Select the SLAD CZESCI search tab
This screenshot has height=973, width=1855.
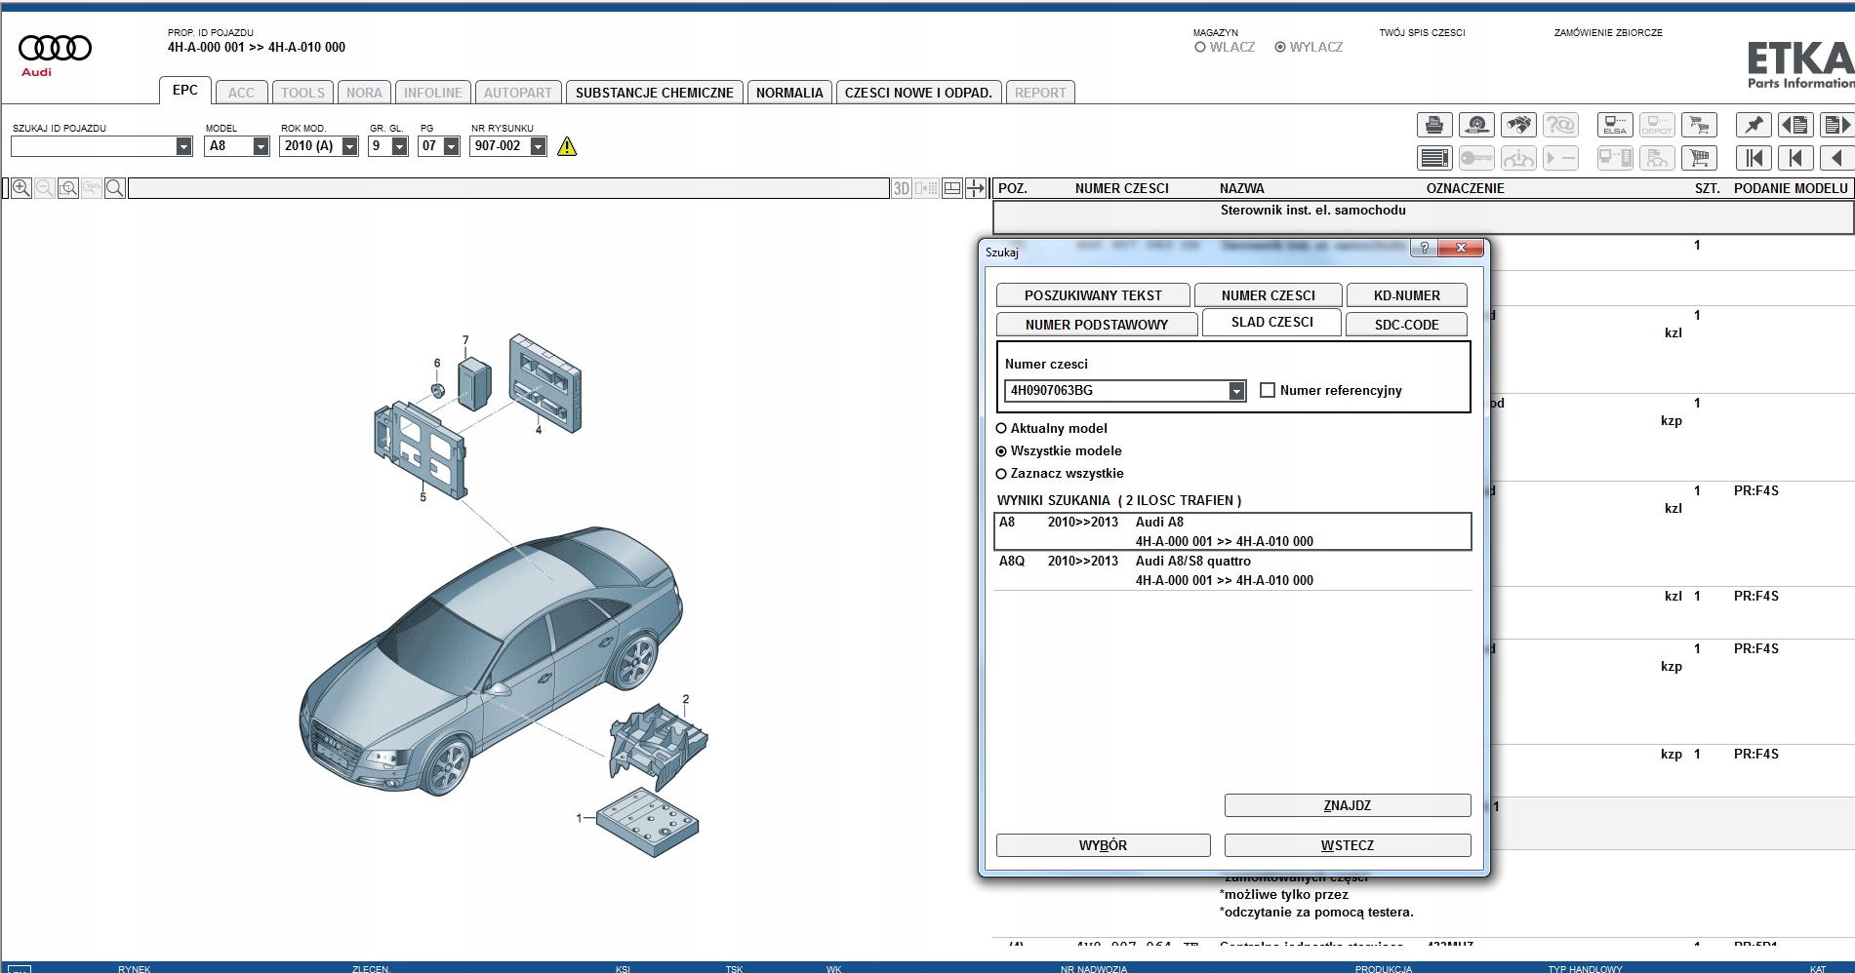tap(1271, 322)
